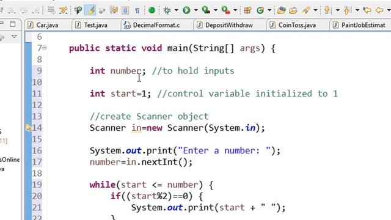Open the New Java Class dropdown arrow
The width and height of the screenshot is (391, 220).
[269, 10]
